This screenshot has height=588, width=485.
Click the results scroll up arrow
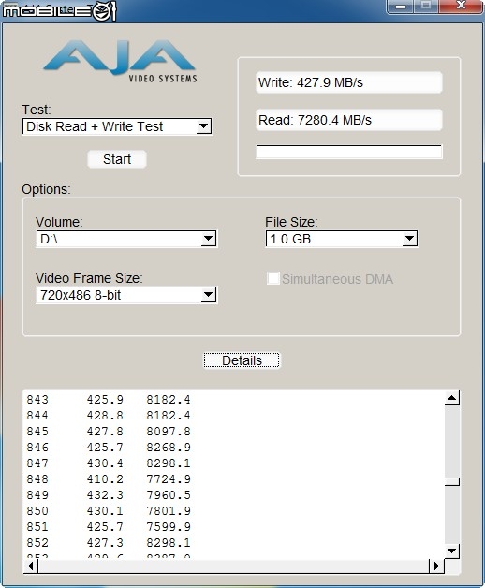pos(452,398)
